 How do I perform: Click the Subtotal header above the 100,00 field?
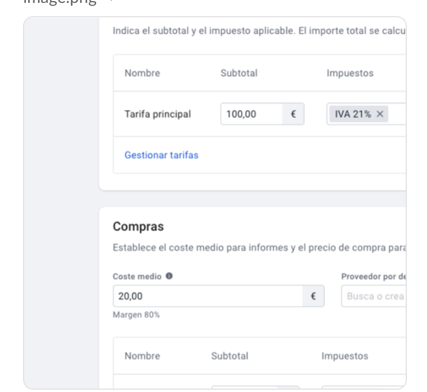pos(239,73)
